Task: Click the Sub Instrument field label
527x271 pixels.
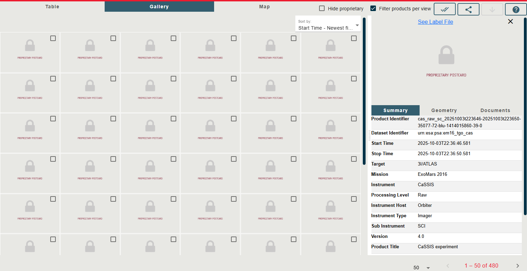Action: (388, 226)
